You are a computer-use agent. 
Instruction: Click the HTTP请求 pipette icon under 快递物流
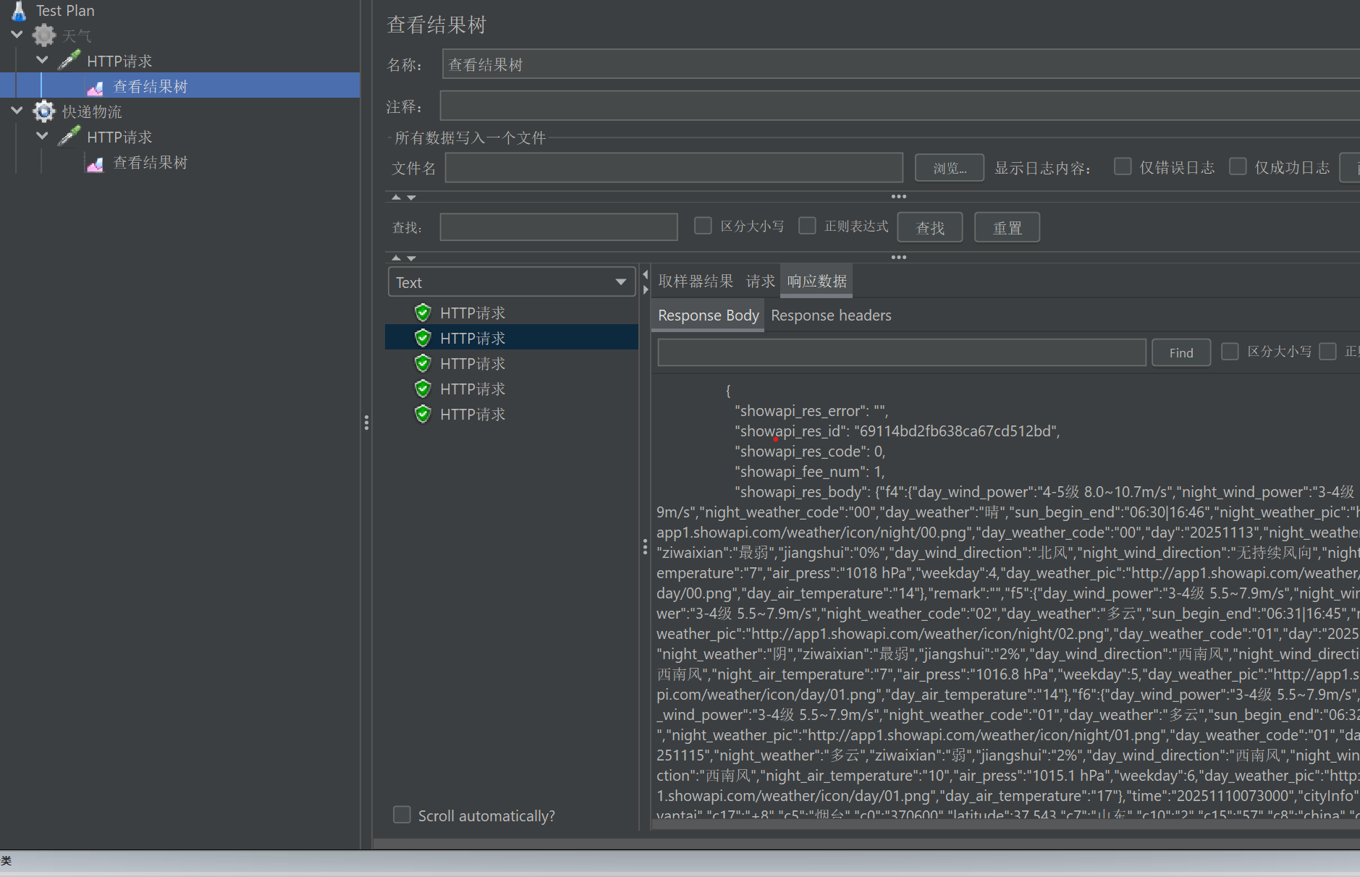pyautogui.click(x=69, y=136)
